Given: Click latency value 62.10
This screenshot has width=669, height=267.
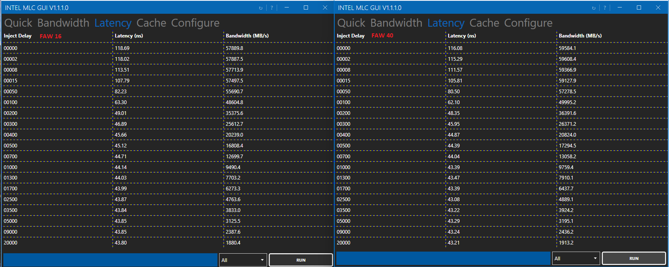Looking at the screenshot, I should [x=454, y=102].
